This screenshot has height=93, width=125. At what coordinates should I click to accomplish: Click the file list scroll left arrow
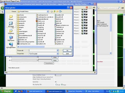click(x=18, y=47)
